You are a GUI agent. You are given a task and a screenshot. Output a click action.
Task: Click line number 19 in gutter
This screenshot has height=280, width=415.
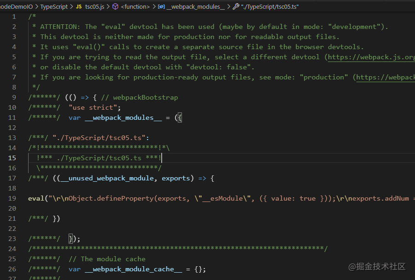pyautogui.click(x=12, y=198)
